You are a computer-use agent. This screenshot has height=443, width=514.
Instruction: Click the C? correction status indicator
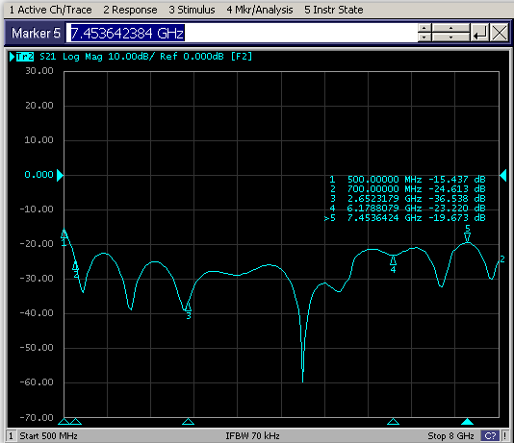coord(490,436)
